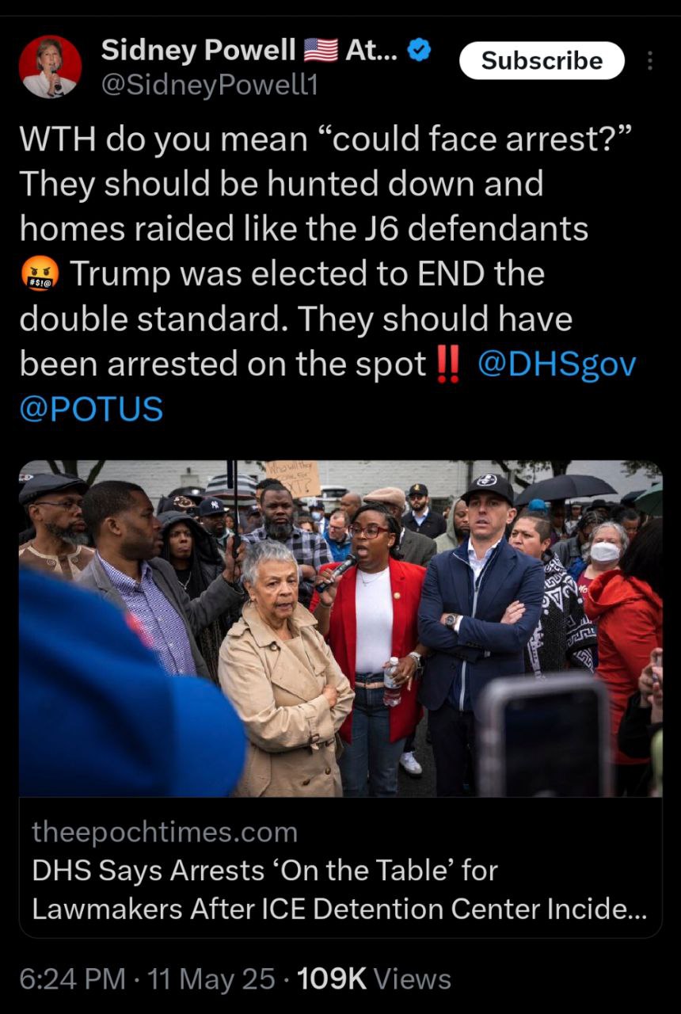Open Sidney Powell's profile avatar
The width and height of the screenshot is (681, 1014).
pyautogui.click(x=50, y=67)
